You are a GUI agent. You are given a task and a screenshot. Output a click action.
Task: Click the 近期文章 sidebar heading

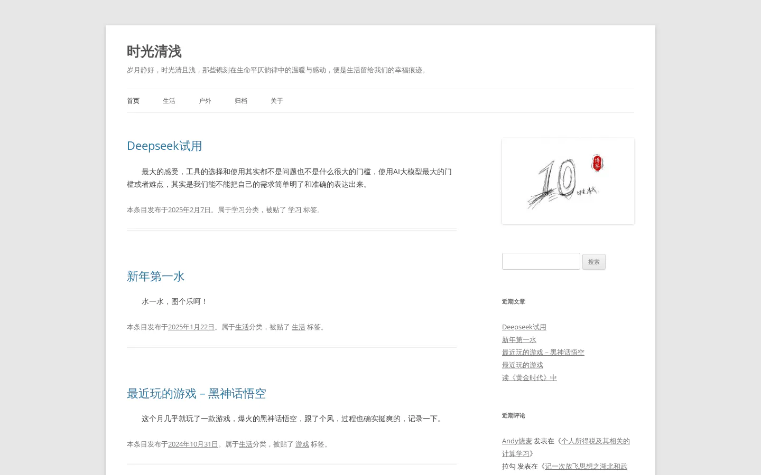[x=514, y=301]
